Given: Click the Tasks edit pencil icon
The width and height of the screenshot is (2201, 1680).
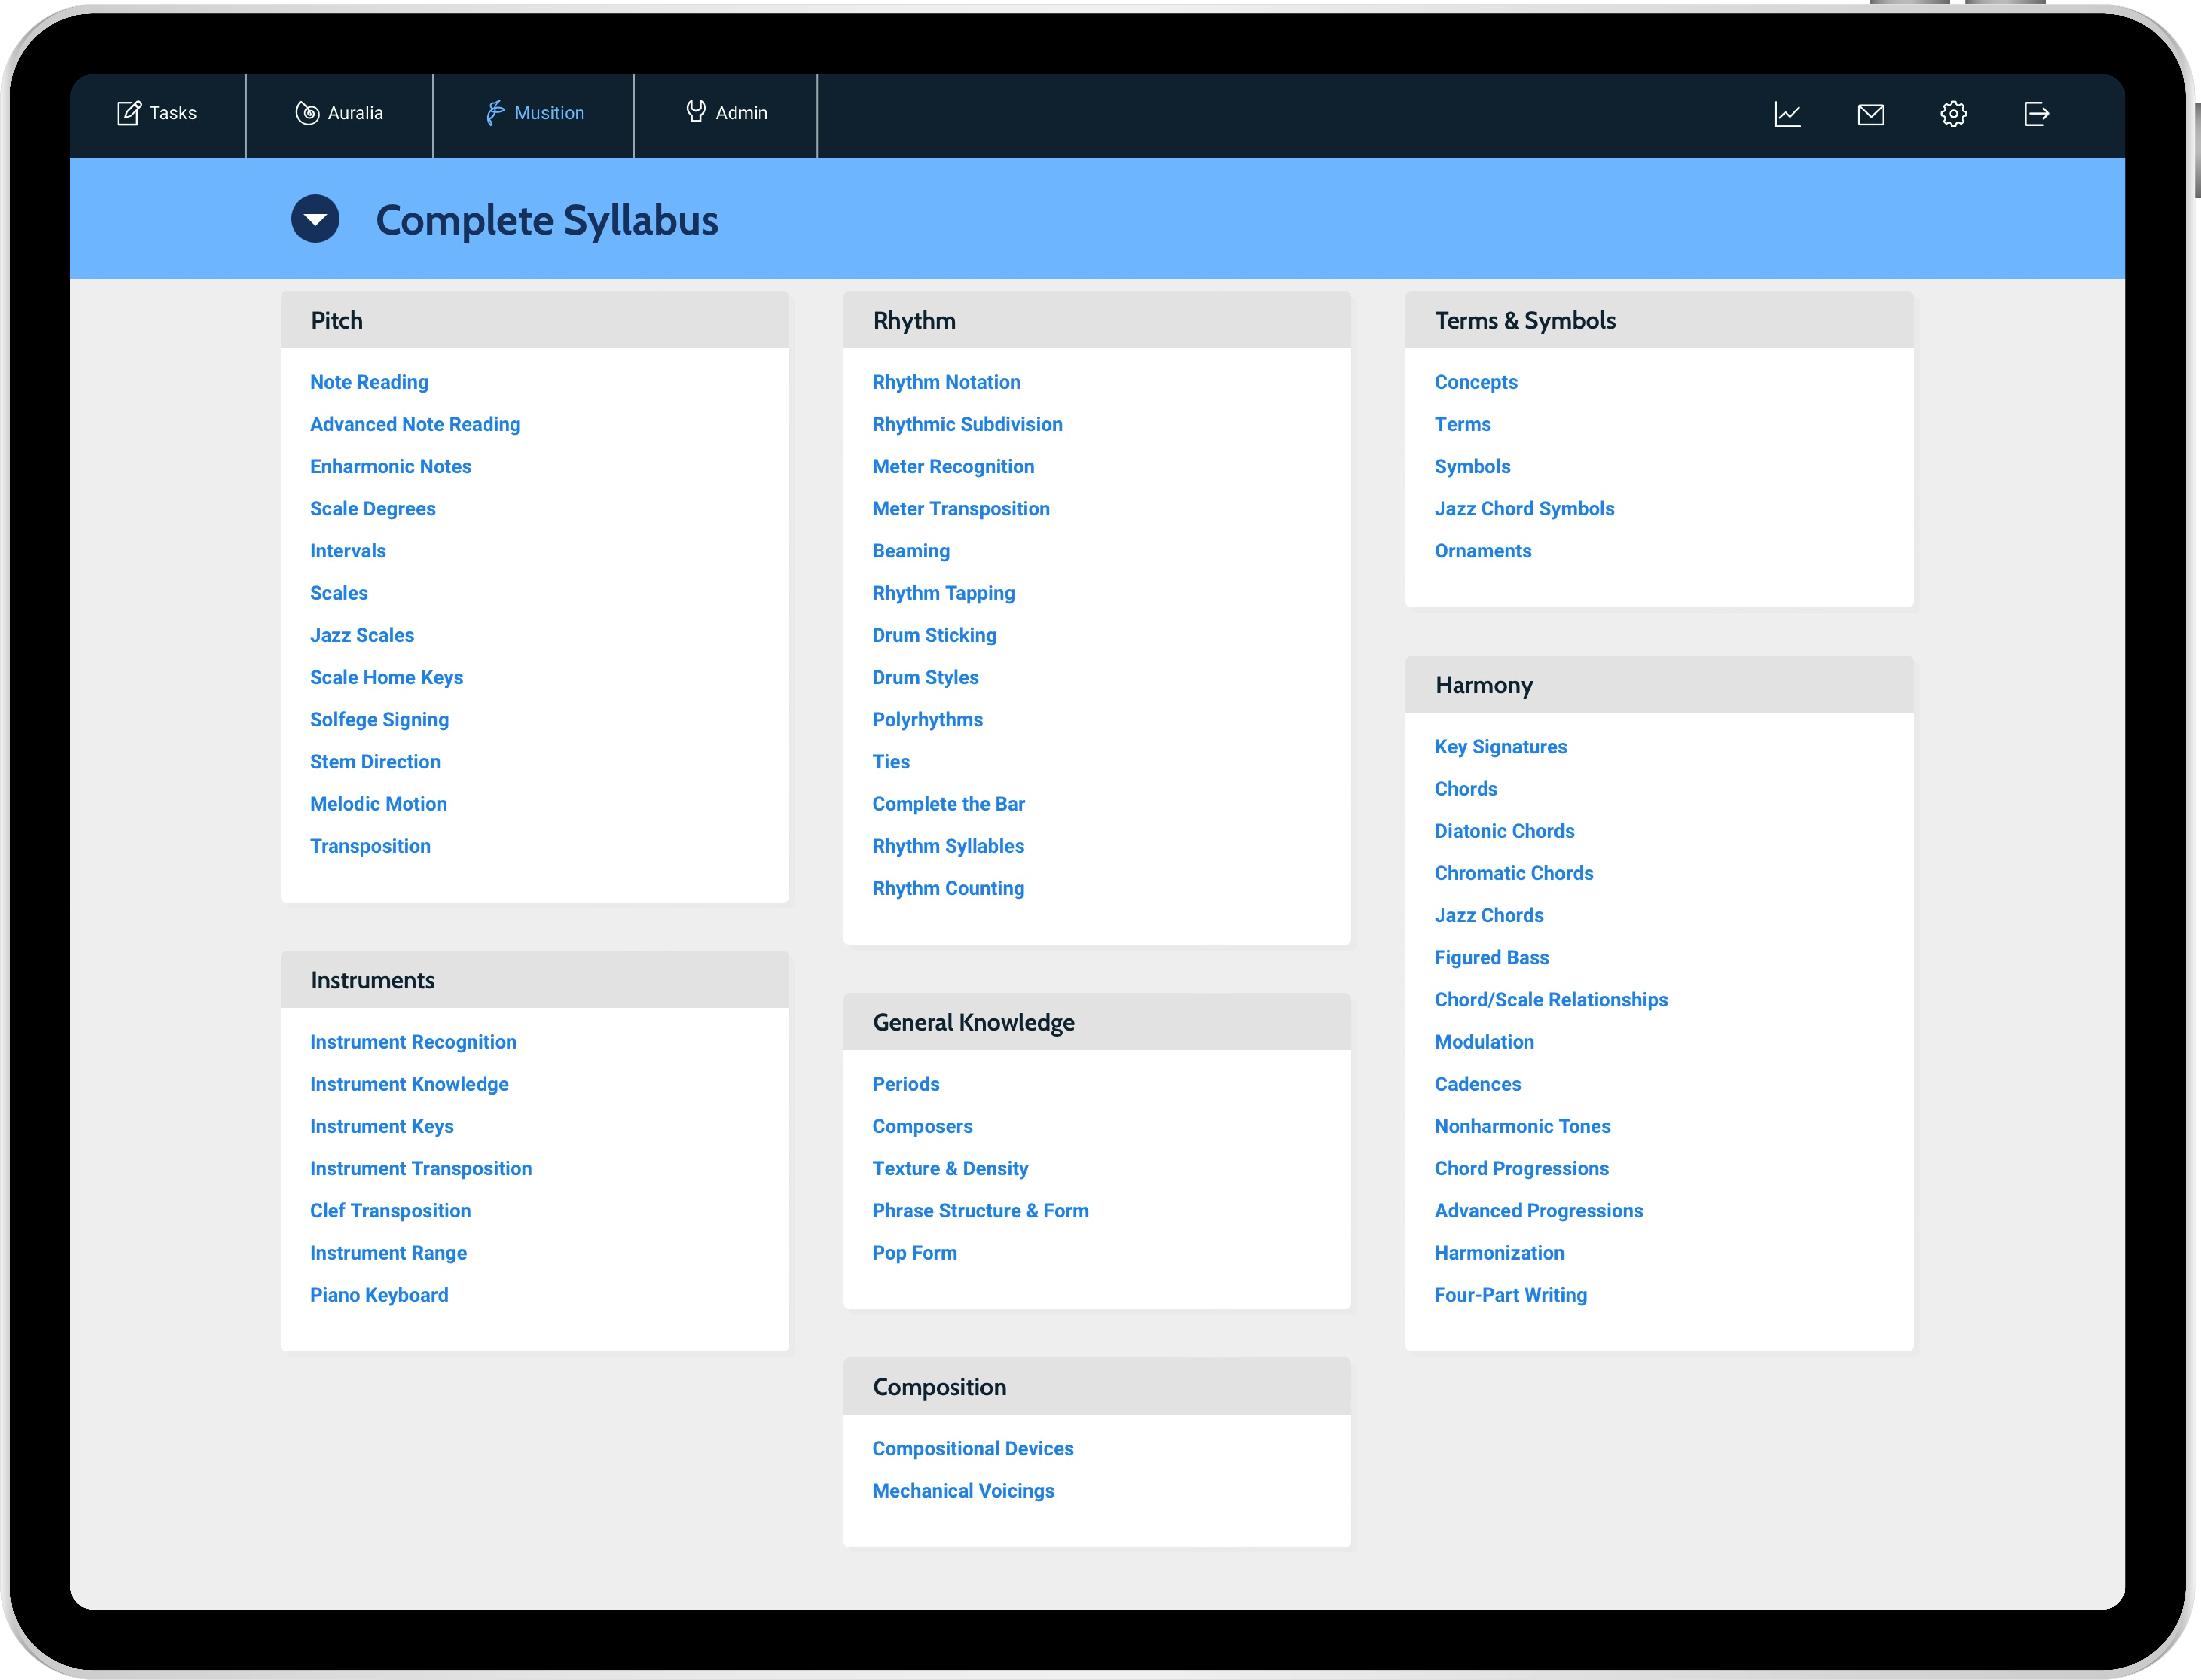Looking at the screenshot, I should [x=129, y=113].
